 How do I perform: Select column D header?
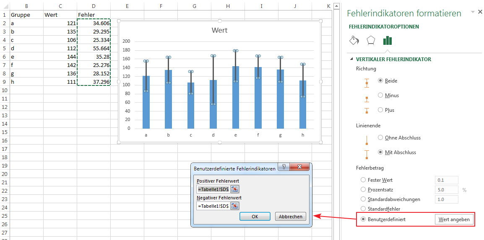point(94,6)
